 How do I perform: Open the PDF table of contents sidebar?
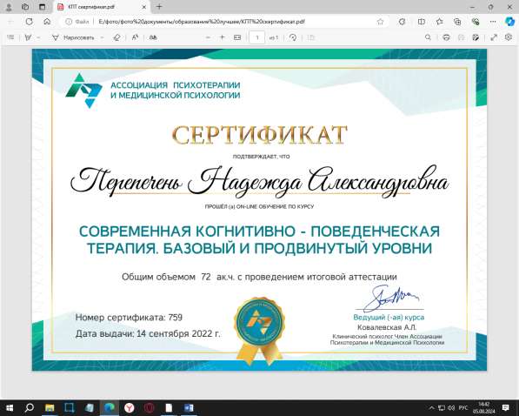pos(10,37)
